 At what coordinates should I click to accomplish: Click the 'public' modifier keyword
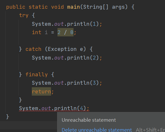pyautogui.click(x=16, y=7)
